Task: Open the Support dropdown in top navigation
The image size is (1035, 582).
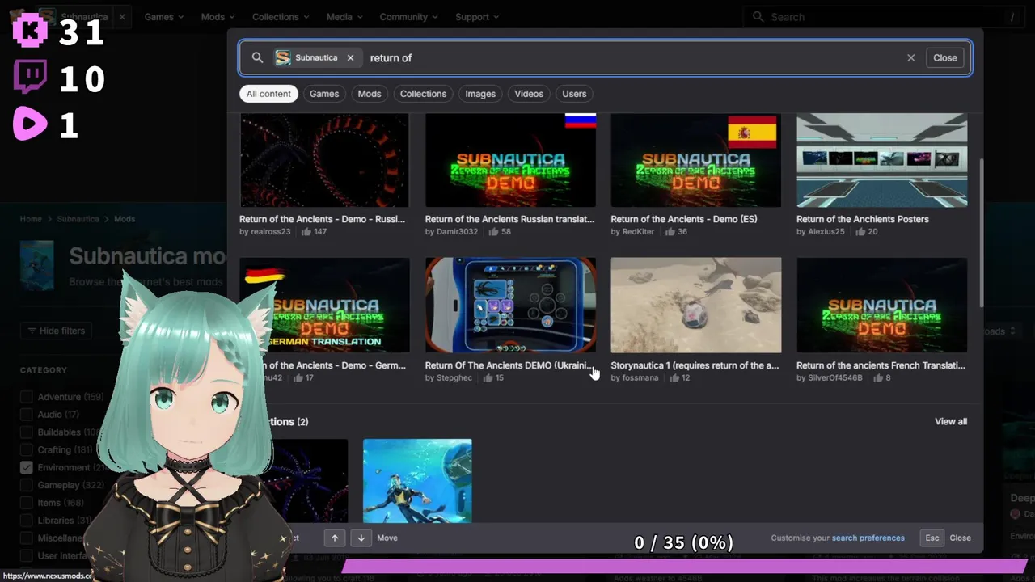Action: (x=477, y=17)
